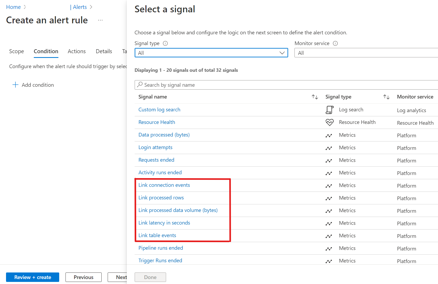
Task: Choose the Link latency in seconds signal
Action: pyautogui.click(x=164, y=223)
